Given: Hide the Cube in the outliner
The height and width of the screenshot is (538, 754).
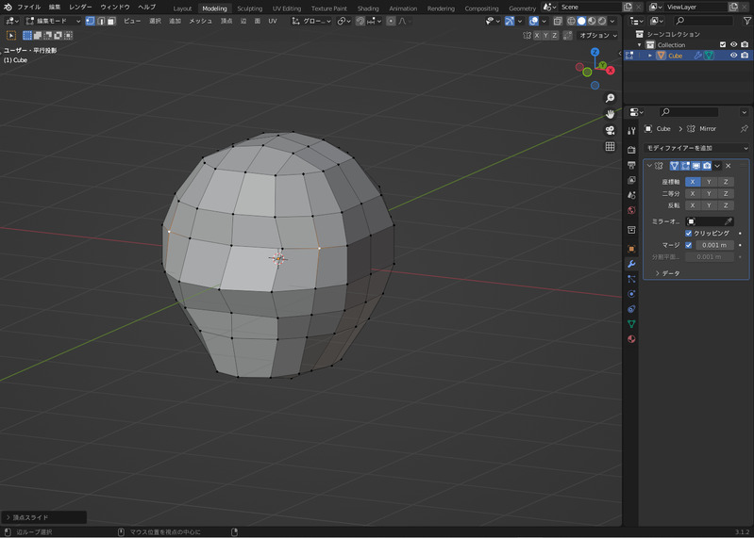Looking at the screenshot, I should 733,56.
